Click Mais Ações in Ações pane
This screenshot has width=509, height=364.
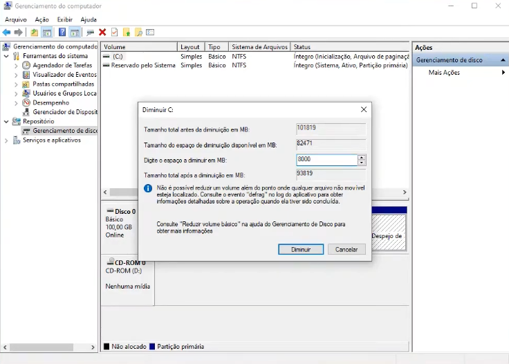pos(444,73)
